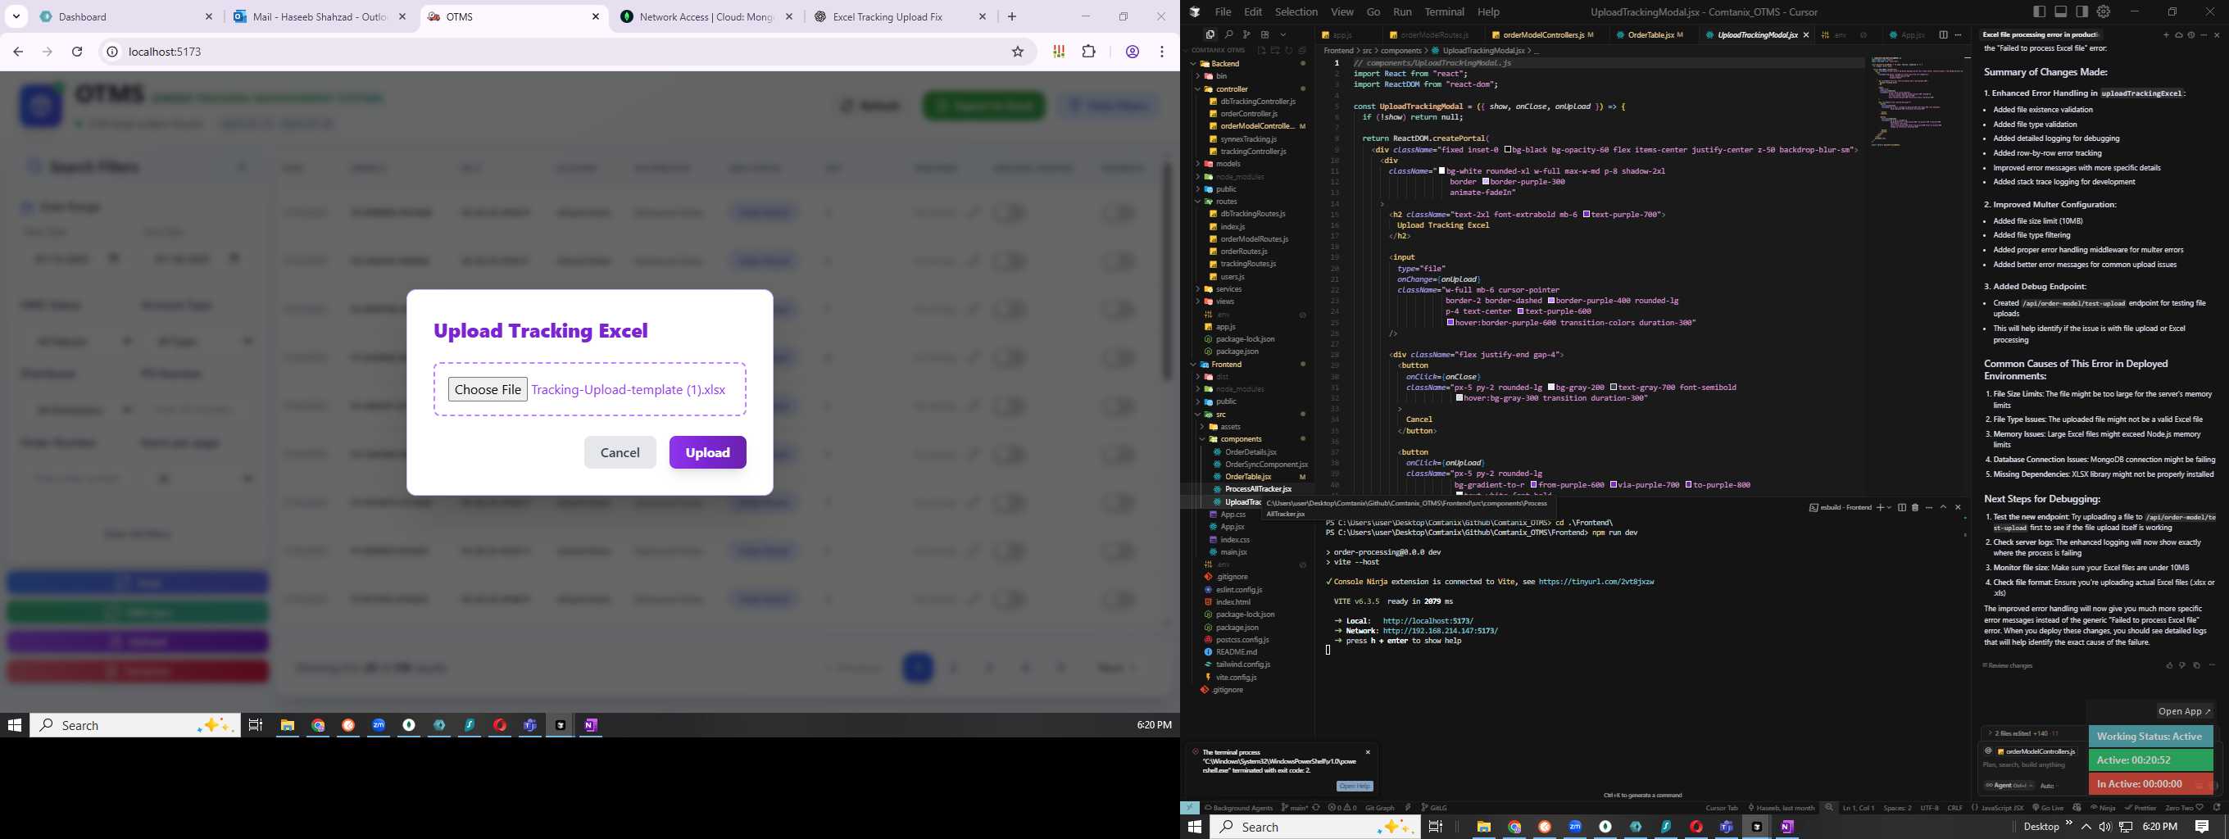Open Git Graph from status bar
Screen dimensions: 2229x839
(1379, 808)
